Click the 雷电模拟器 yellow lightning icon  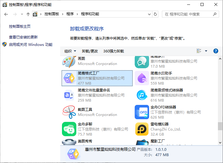pyautogui.click(x=142, y=129)
